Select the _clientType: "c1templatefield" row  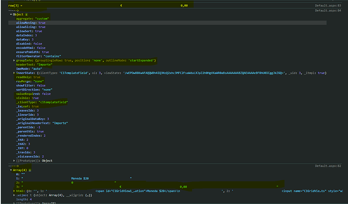coord(42,102)
